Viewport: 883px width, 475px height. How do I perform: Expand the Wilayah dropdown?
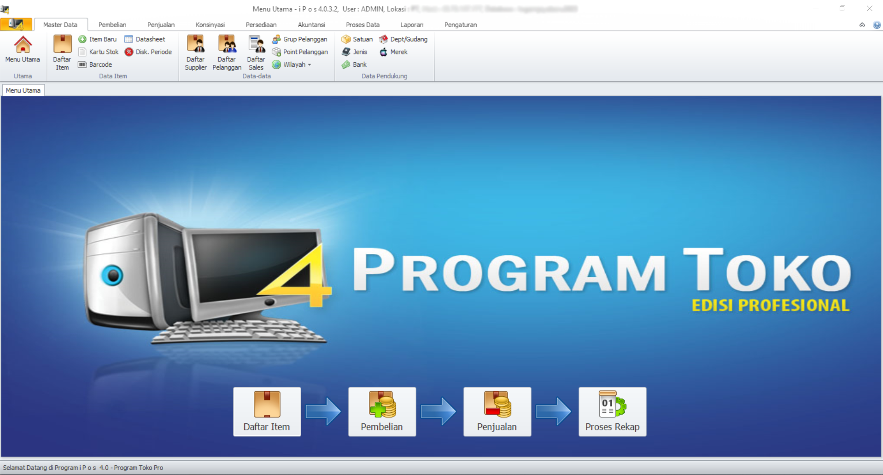[x=310, y=65]
